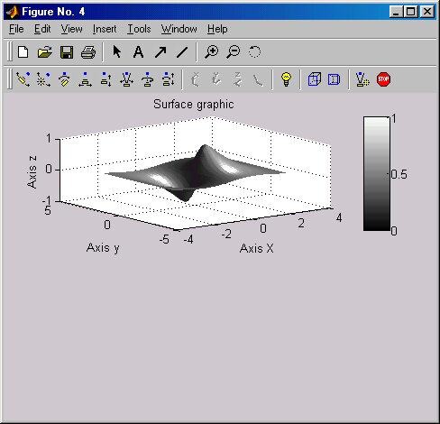The image size is (440, 424).
Task: Enable the Rotate 3D tool
Action: [254, 51]
